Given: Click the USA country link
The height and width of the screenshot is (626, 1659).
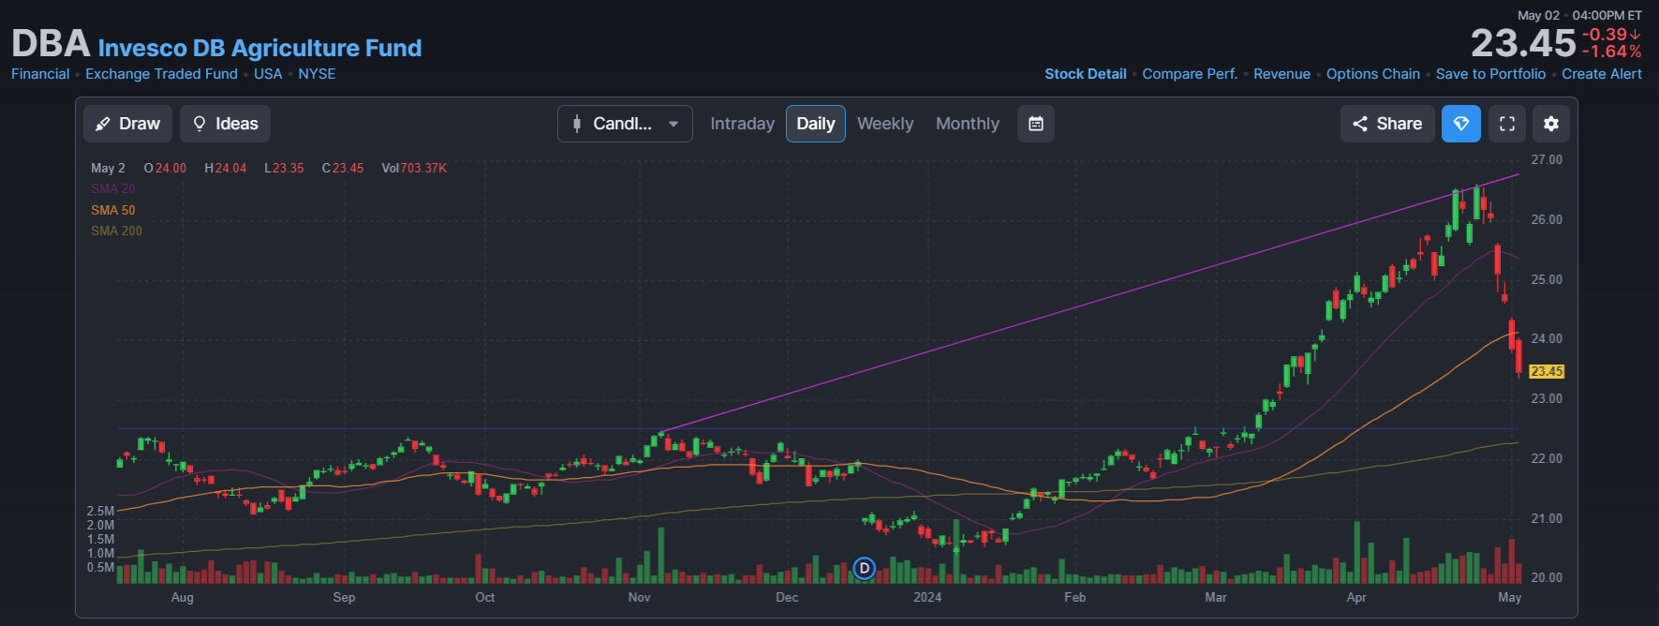Looking at the screenshot, I should 268,74.
